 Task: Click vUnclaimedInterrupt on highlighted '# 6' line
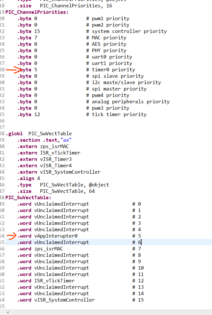pyautogui.click(x=61, y=242)
